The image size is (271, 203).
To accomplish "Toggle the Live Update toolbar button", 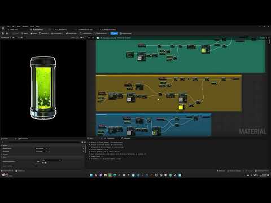I will [57, 33].
